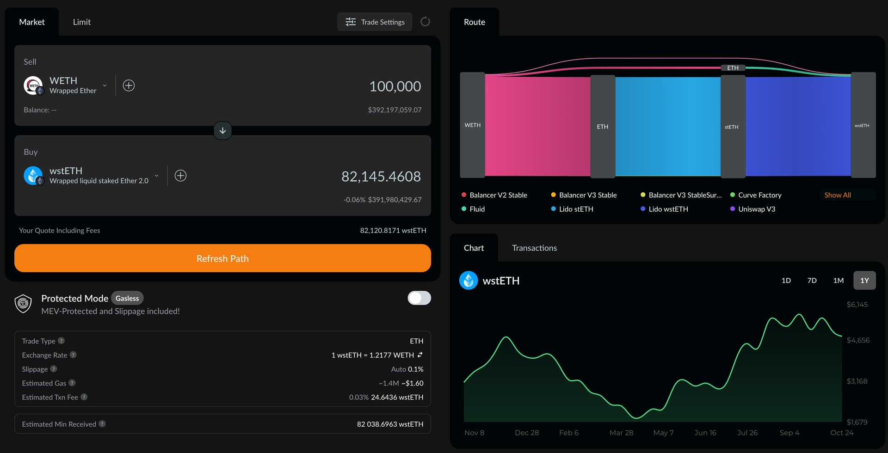The height and width of the screenshot is (453, 888).
Task: Invert the exchange rate with swap icon
Action: point(420,355)
